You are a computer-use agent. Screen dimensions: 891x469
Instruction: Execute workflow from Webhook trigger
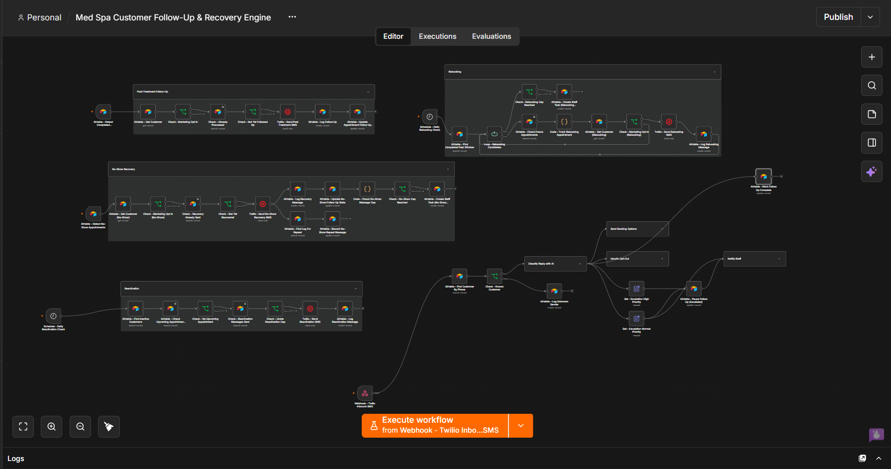point(435,426)
